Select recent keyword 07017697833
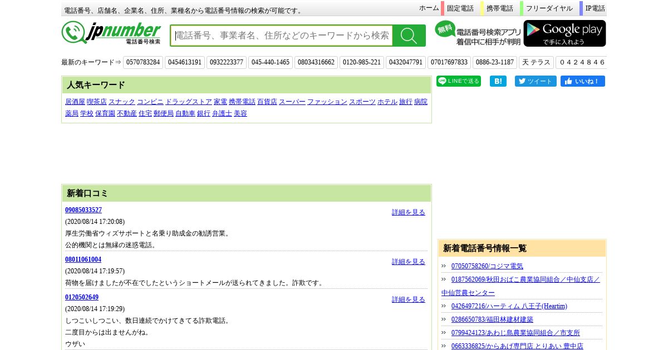 449,62
